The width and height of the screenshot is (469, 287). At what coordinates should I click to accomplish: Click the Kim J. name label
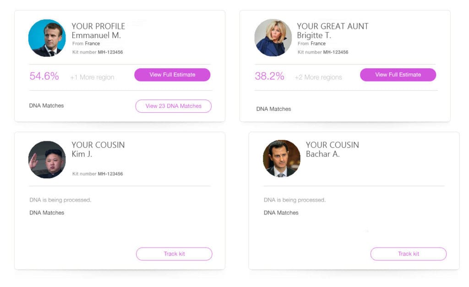82,154
